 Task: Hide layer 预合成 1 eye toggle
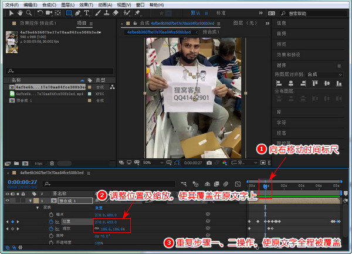(x=8, y=201)
